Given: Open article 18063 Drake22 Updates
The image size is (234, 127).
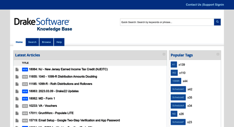Looking at the screenshot, I should [54, 91].
